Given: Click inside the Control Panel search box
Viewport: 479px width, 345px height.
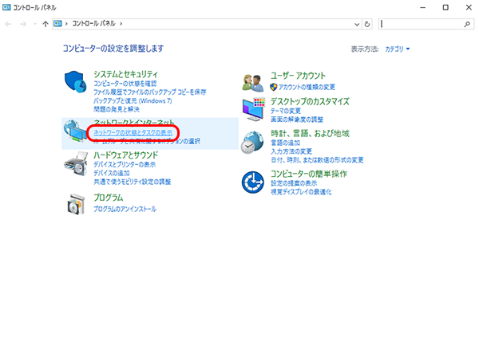Looking at the screenshot, I should [x=423, y=24].
